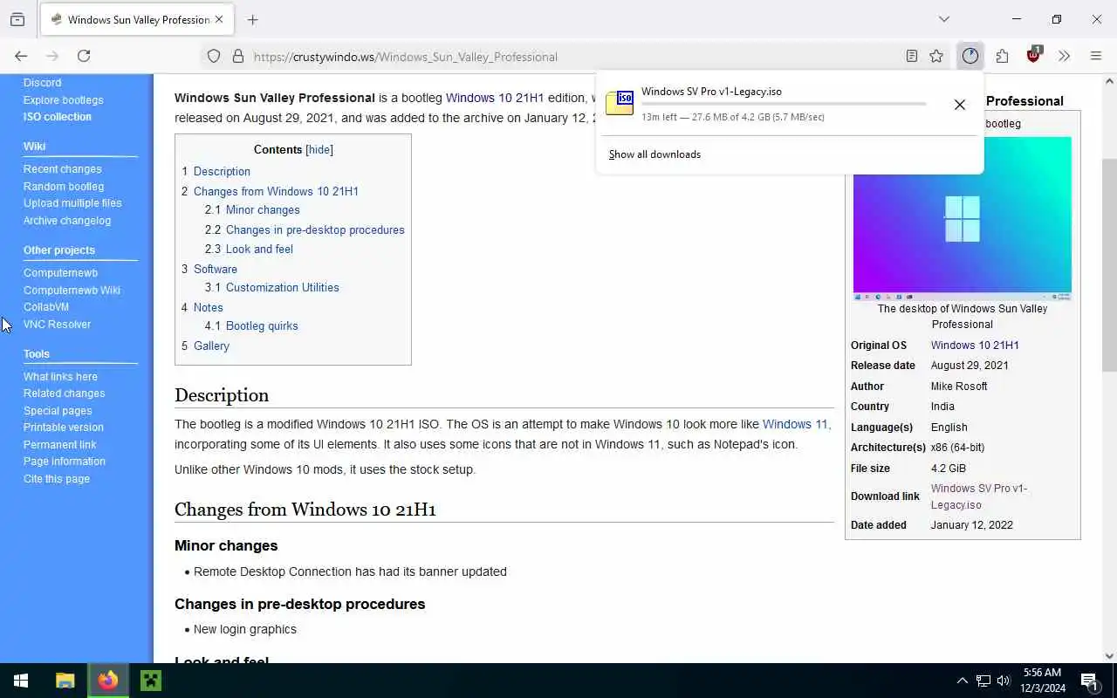This screenshot has height=698, width=1117.
Task: Open Permanent link tool
Action: pyautogui.click(x=60, y=445)
